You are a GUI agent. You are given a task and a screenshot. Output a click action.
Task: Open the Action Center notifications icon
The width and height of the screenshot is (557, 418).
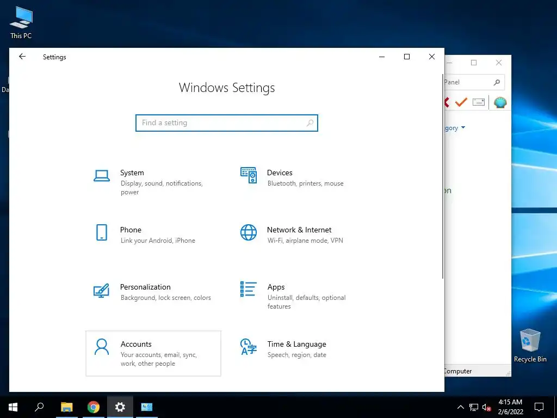(x=539, y=407)
